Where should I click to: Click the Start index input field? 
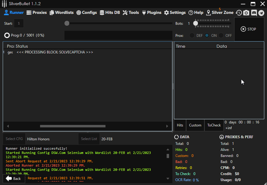click(x=19, y=23)
